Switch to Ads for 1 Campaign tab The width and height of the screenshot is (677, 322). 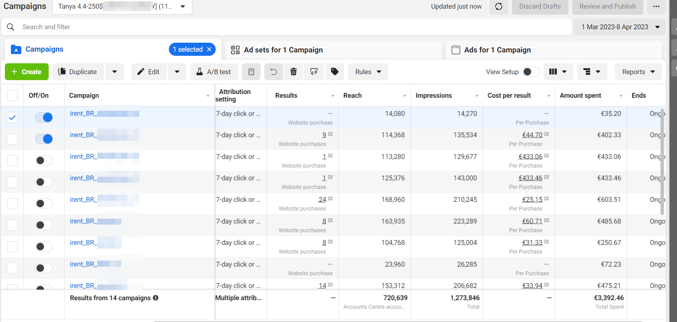click(497, 50)
